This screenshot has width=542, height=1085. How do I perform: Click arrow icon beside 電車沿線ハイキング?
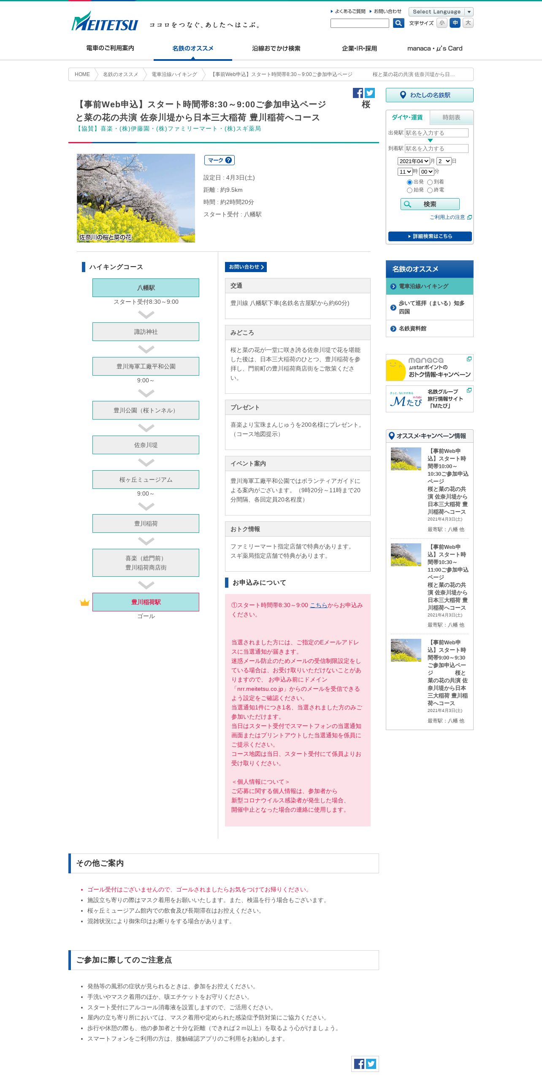pos(393,286)
